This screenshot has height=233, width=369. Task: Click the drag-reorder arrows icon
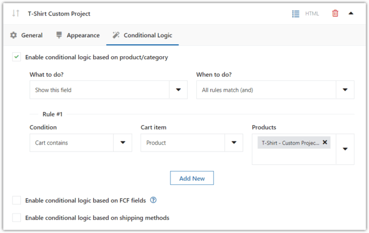(16, 13)
